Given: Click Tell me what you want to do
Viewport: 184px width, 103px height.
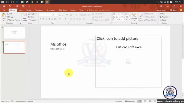Looking at the screenshot, I should (99, 10).
